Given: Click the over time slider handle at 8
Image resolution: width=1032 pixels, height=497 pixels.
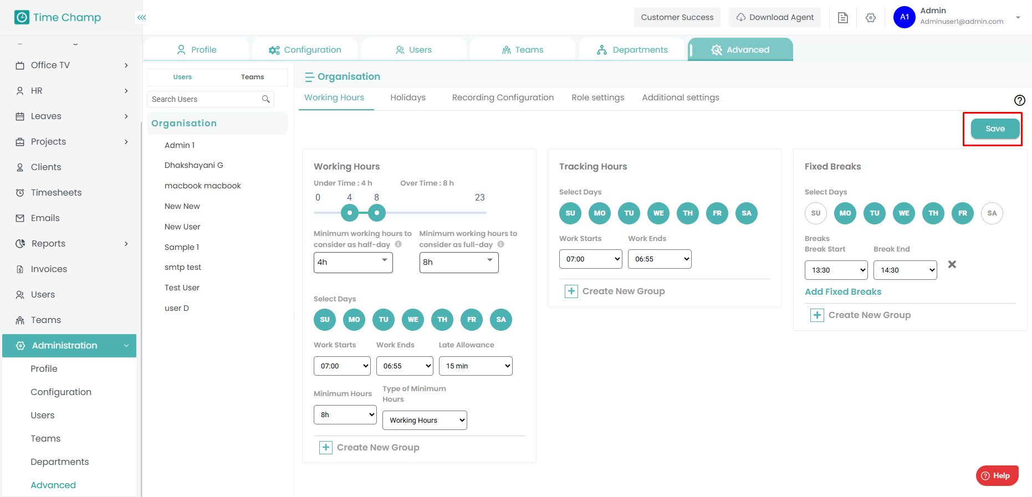Looking at the screenshot, I should coord(377,212).
